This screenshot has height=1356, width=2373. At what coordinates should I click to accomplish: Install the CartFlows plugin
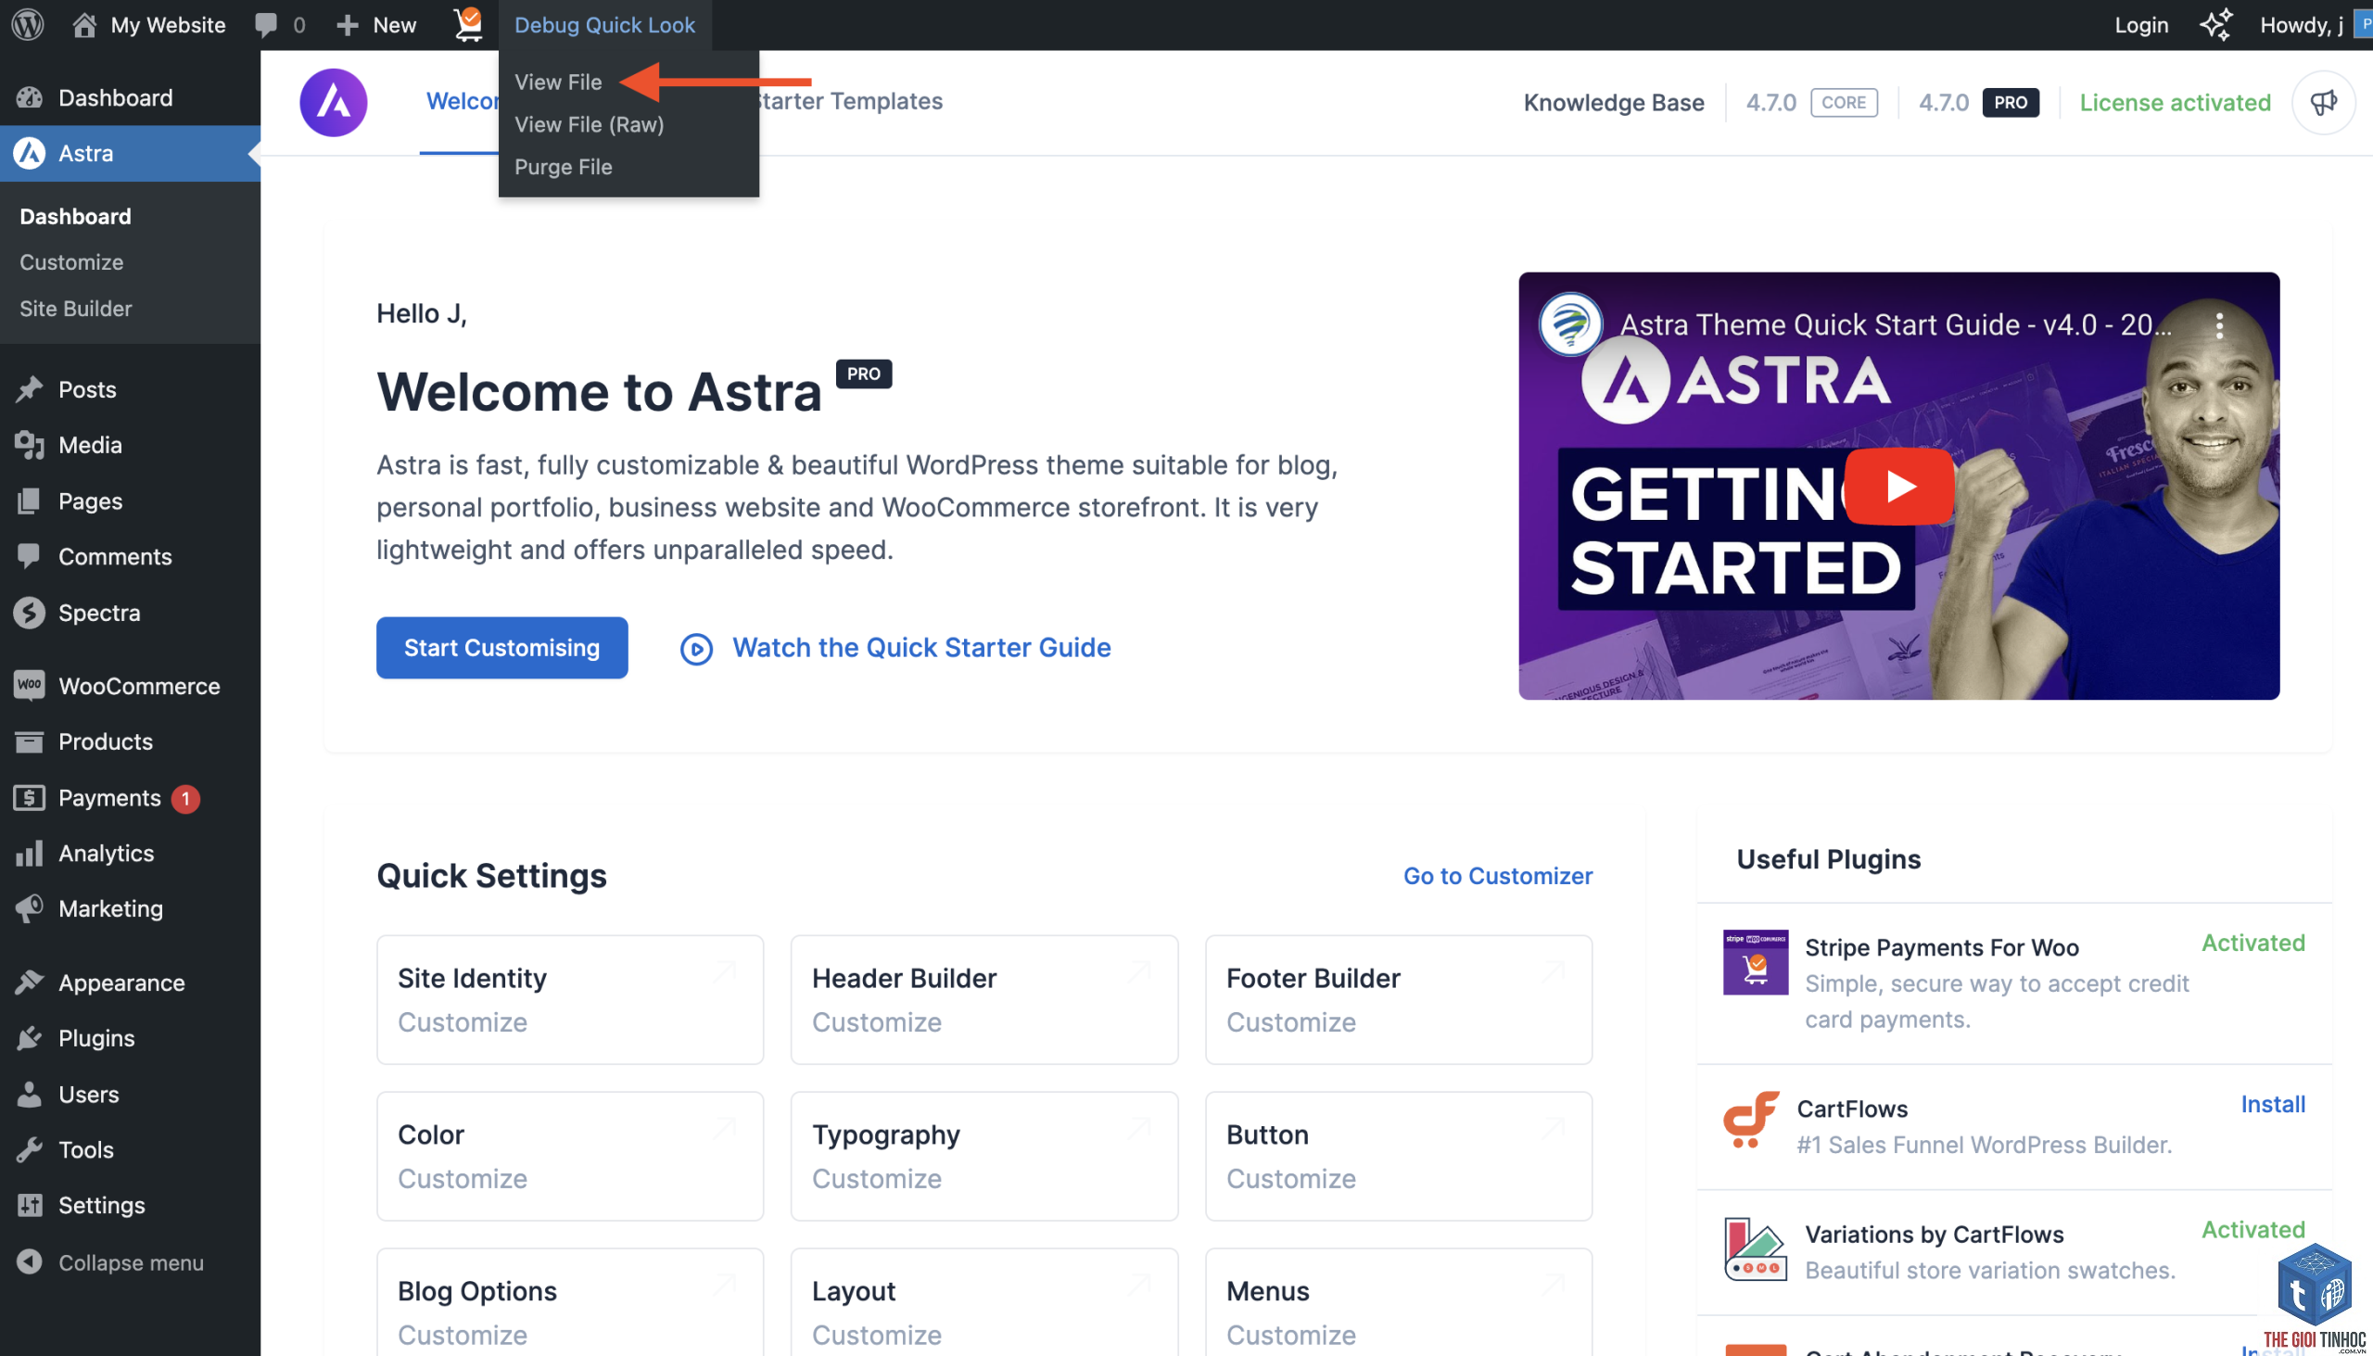[x=2272, y=1104]
